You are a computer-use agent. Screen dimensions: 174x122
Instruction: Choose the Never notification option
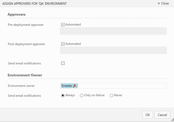coord(111,95)
